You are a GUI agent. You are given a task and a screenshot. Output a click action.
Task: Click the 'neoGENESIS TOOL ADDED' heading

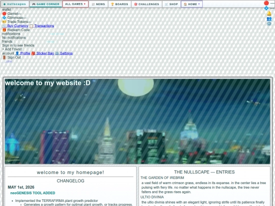pyautogui.click(x=33, y=193)
